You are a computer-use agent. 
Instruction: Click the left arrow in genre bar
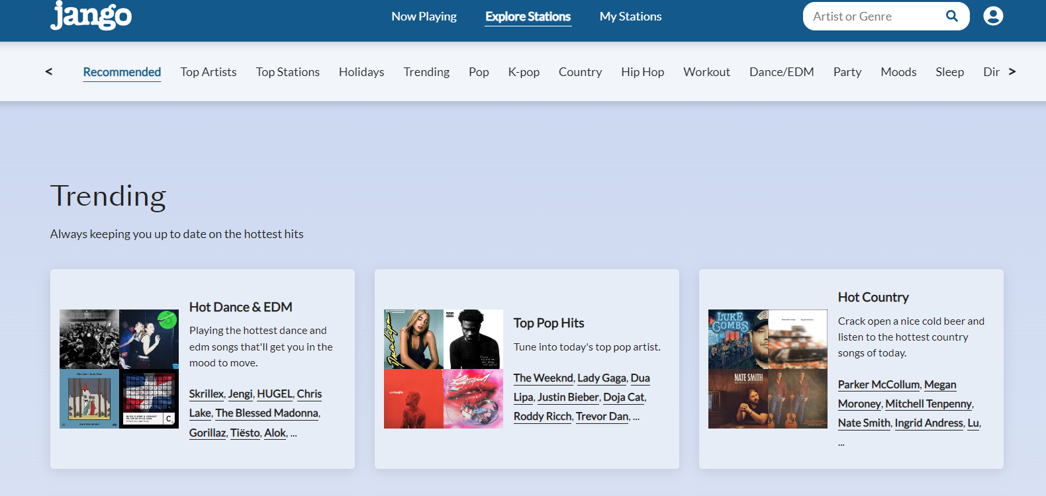point(48,71)
